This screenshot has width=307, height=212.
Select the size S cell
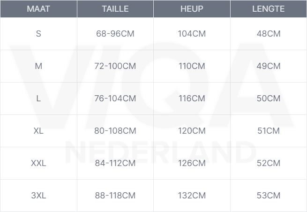click(x=38, y=34)
